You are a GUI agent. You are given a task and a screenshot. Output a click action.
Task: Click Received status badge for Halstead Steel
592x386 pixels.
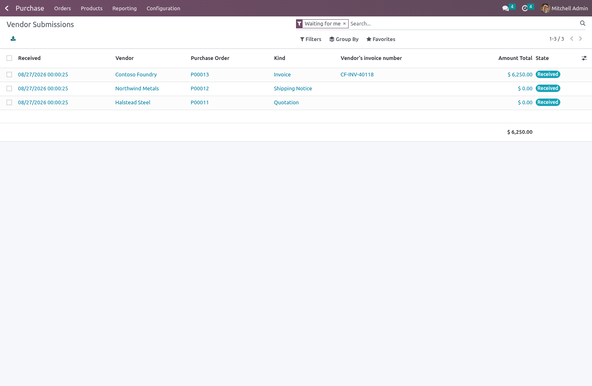click(548, 102)
